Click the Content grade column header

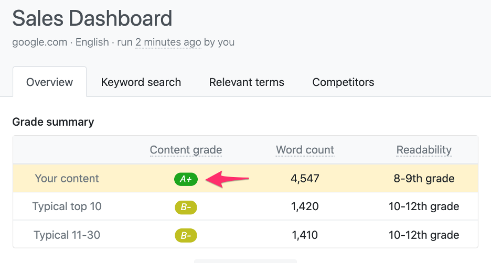(x=186, y=150)
